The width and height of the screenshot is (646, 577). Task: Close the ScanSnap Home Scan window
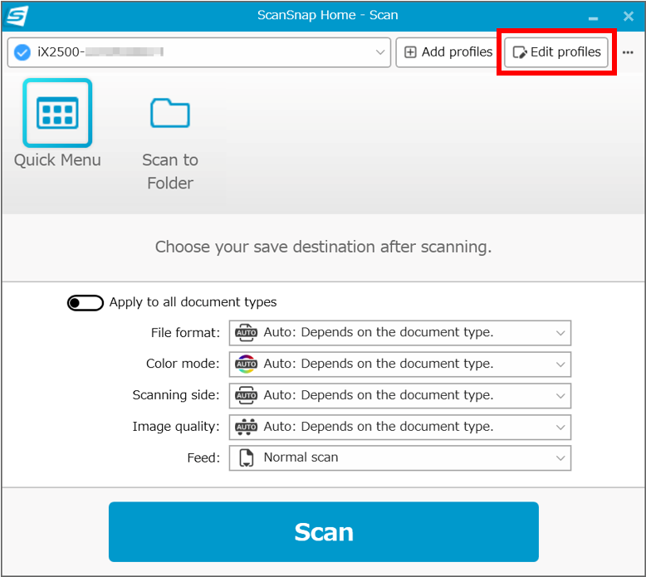pos(629,16)
